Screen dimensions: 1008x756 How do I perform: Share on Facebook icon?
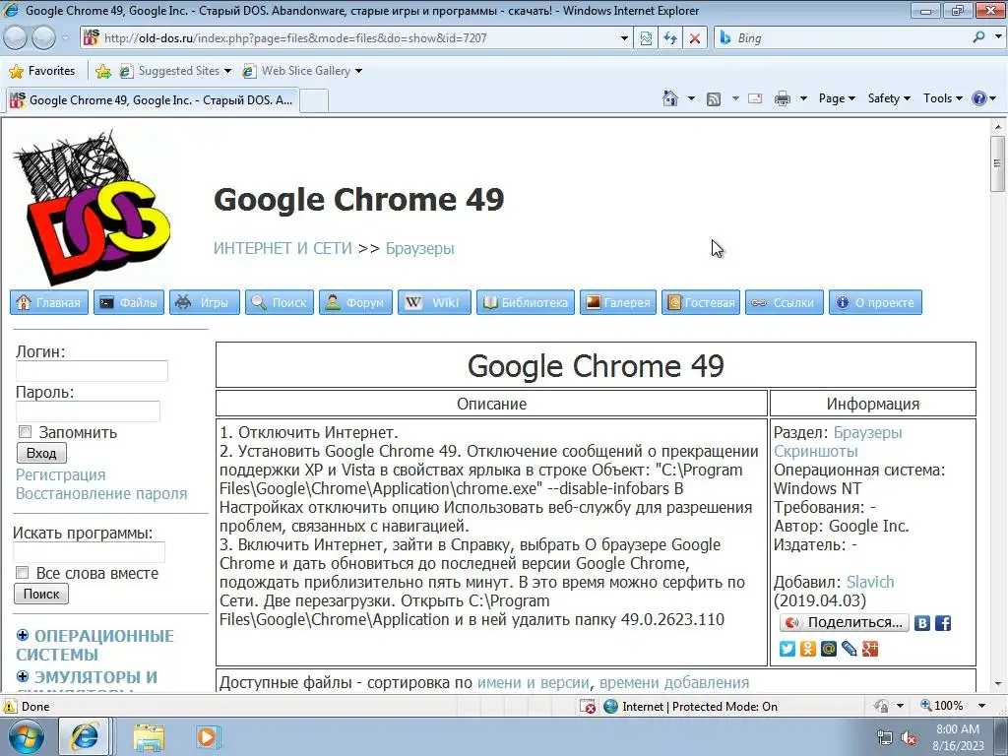(x=942, y=623)
